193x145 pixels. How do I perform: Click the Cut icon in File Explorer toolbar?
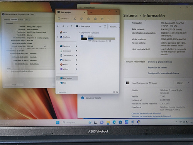(x=74, y=19)
